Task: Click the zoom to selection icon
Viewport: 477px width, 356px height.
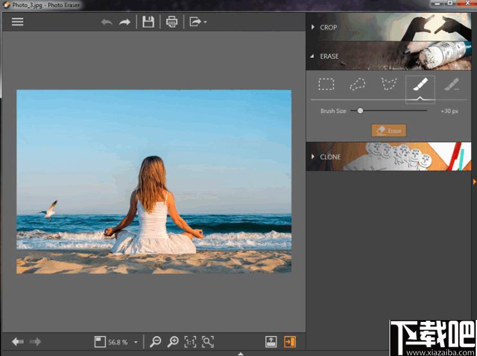Action: (208, 342)
